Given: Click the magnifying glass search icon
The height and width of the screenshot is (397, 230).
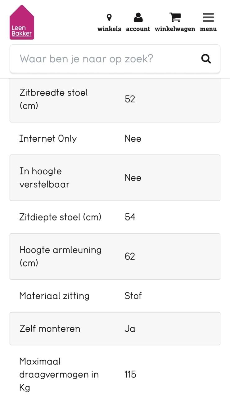Looking at the screenshot, I should 206,59.
